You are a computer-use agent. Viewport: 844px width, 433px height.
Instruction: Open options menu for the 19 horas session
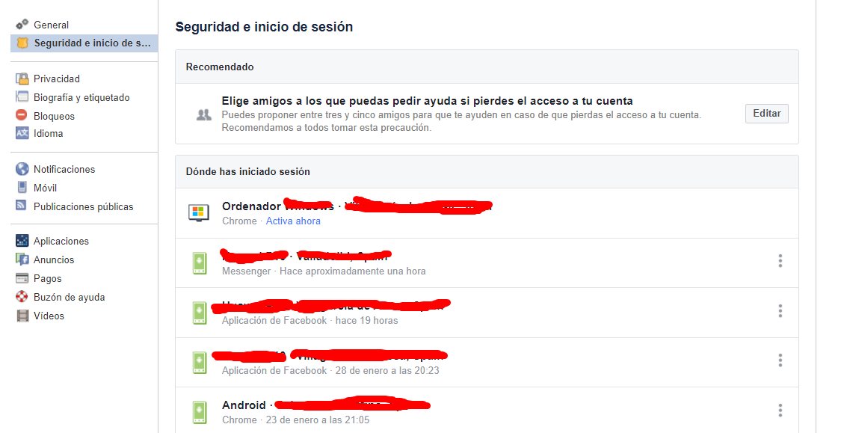point(780,311)
